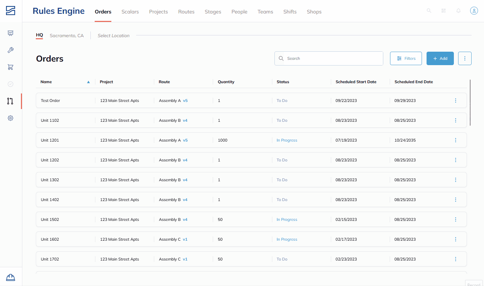Open notifications bell icon
The height and width of the screenshot is (286, 484).
458,11
